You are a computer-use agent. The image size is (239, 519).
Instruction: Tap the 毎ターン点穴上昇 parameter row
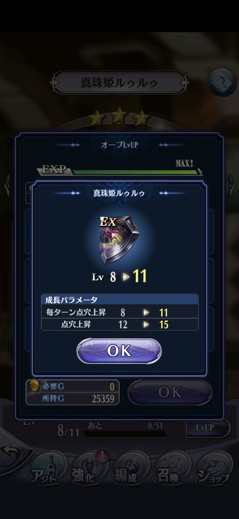(120, 312)
